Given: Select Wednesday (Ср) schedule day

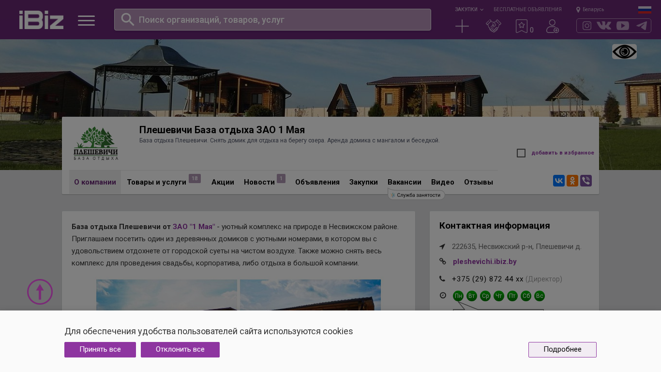Looking at the screenshot, I should [x=485, y=296].
